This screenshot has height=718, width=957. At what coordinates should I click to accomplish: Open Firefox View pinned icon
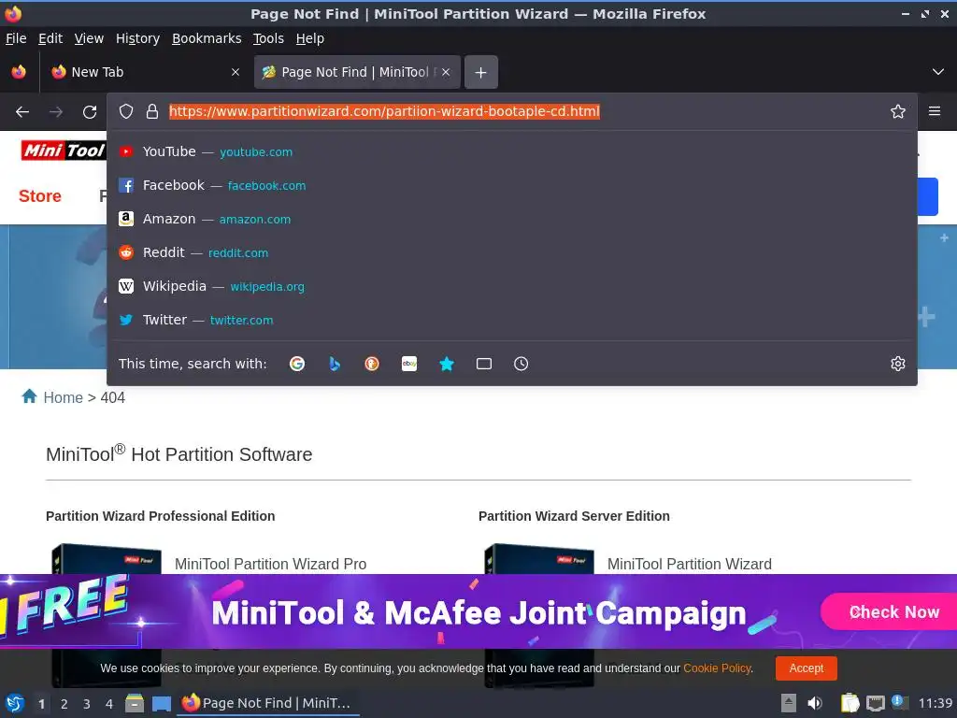pyautogui.click(x=19, y=72)
